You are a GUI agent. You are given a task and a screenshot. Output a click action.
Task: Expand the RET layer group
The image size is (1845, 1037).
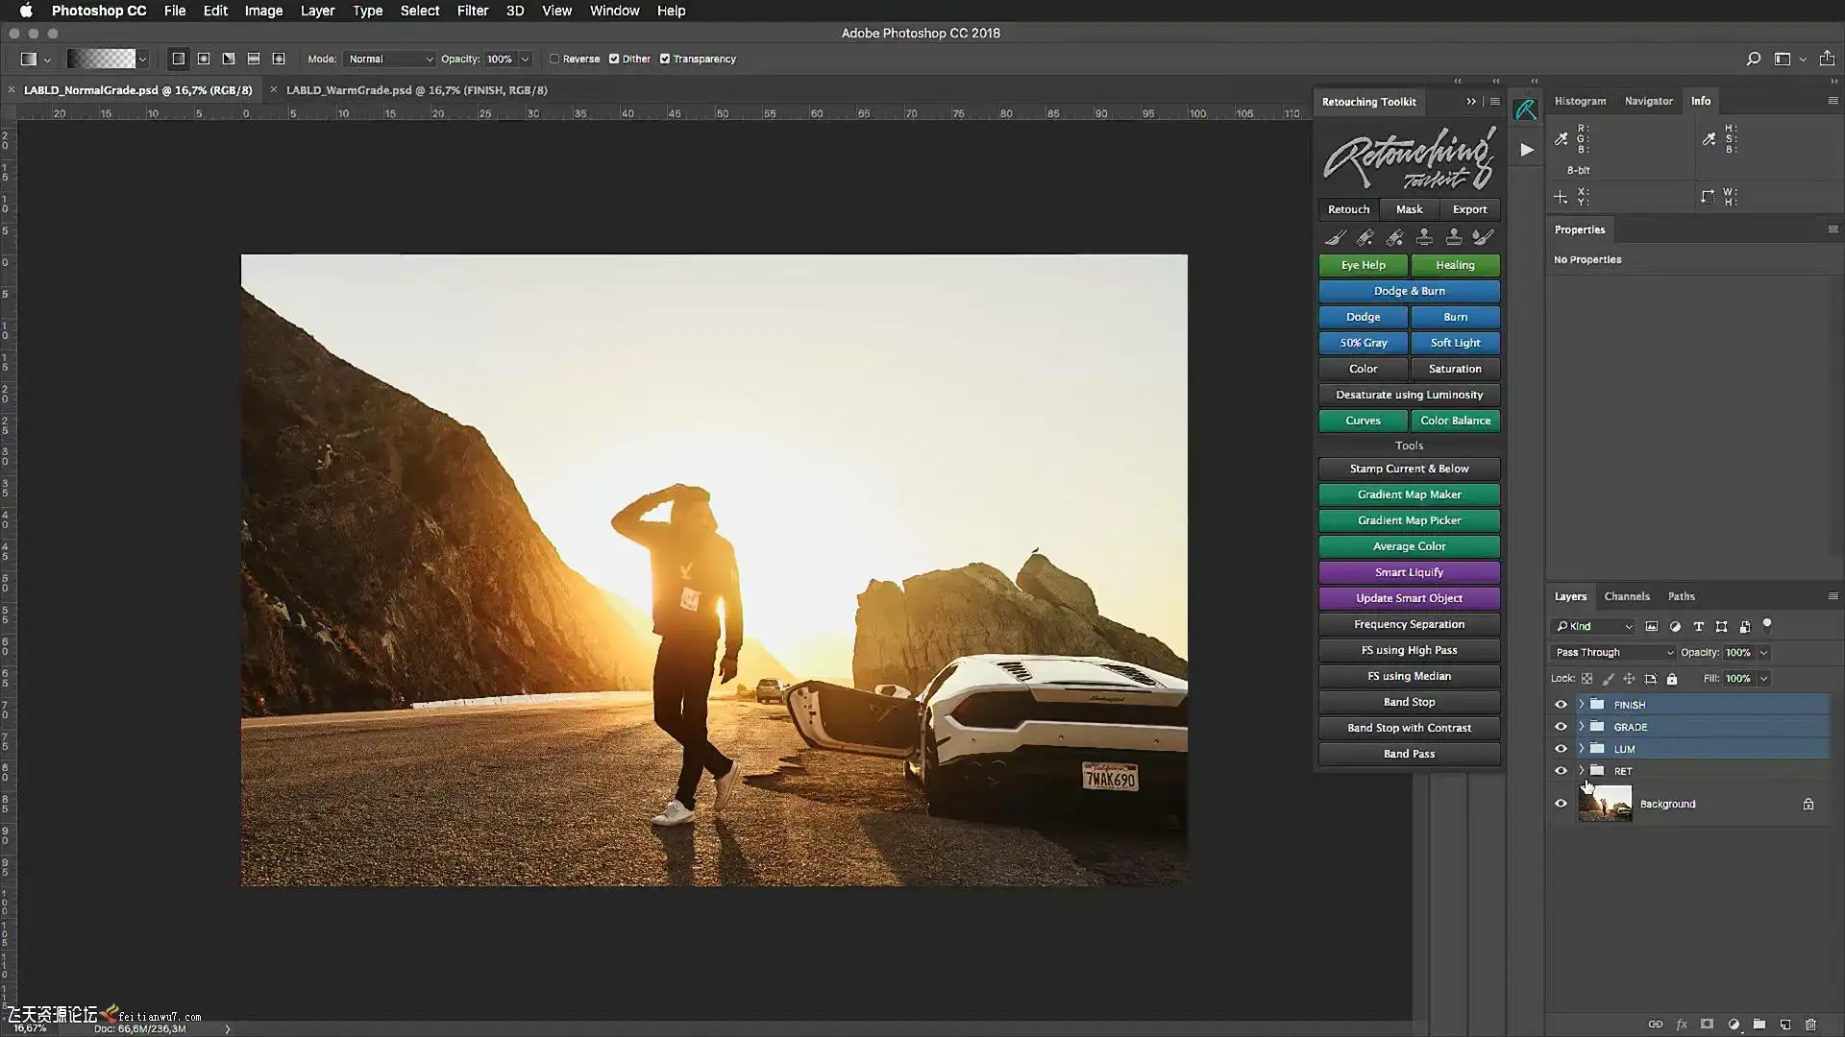1581,770
